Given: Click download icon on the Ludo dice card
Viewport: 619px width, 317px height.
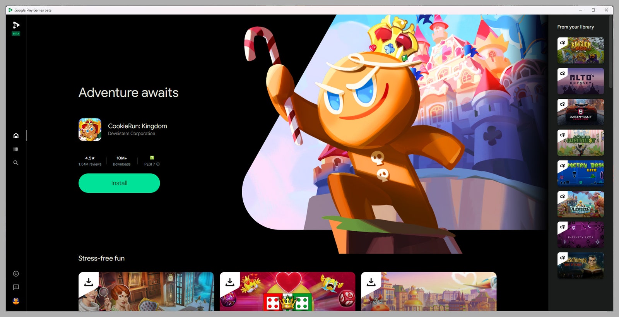Looking at the screenshot, I should (x=230, y=282).
